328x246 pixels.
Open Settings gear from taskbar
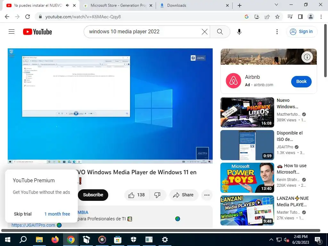(x=165, y=240)
